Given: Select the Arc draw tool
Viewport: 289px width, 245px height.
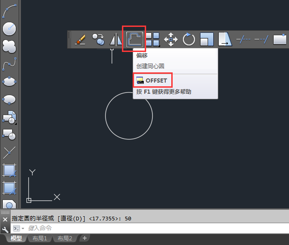Looking at the screenshot, I should point(9,12).
